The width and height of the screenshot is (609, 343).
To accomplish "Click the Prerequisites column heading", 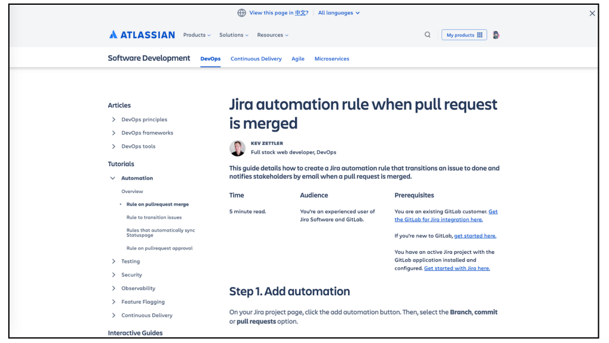I will click(414, 195).
